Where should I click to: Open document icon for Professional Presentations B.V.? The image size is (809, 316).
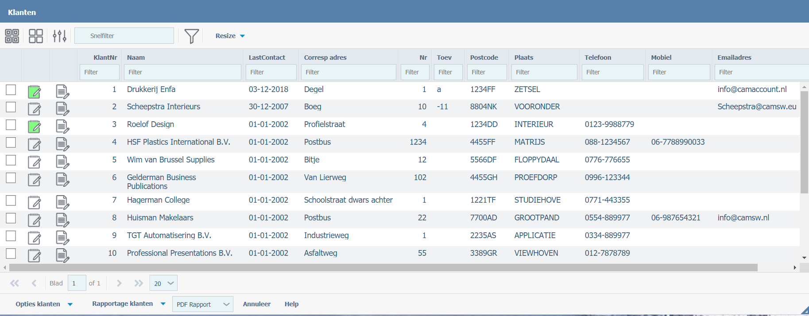[62, 255]
